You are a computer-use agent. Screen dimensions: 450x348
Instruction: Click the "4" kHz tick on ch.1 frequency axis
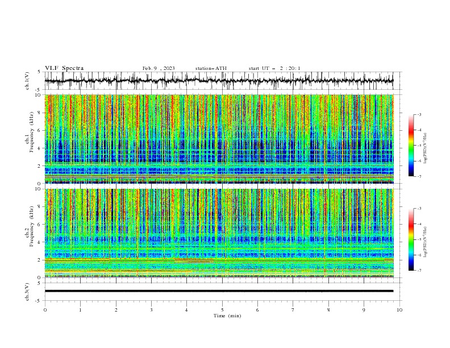pos(39,148)
